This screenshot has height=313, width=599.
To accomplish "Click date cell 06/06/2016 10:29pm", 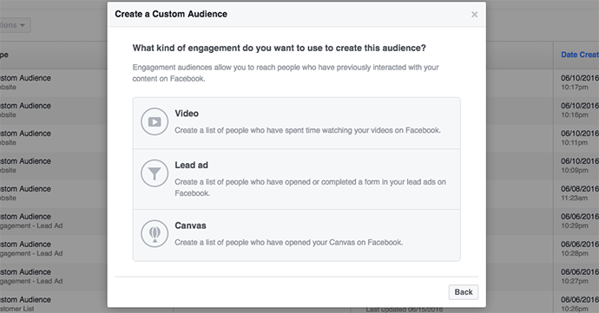I will coord(580,220).
